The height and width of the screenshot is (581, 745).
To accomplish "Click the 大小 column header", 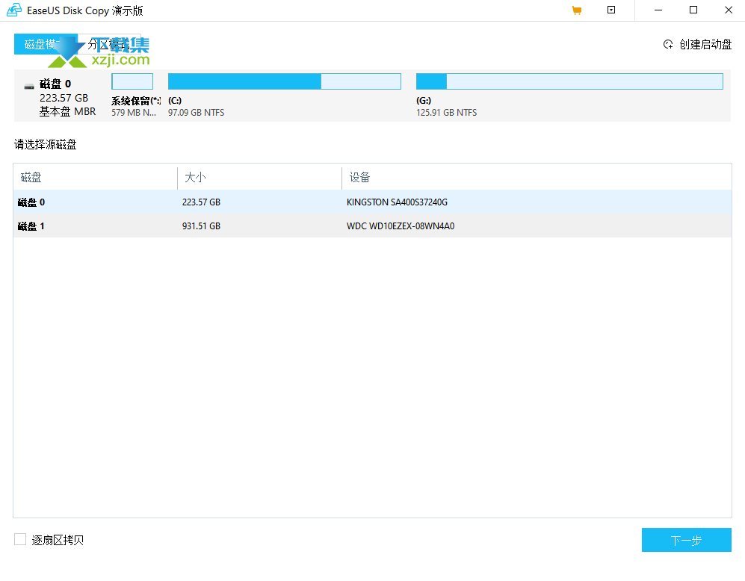I will (x=259, y=177).
